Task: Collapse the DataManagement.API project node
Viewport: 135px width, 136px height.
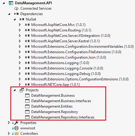Action: (x=4, y=3)
